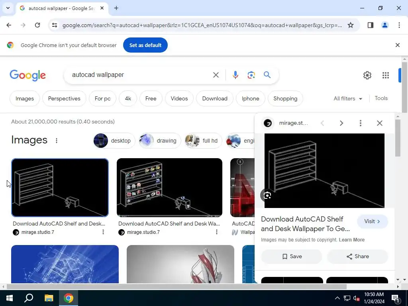Viewport: 408px width, 306px height.
Task: Bookmark this tab with the star icon
Action: pos(351,25)
